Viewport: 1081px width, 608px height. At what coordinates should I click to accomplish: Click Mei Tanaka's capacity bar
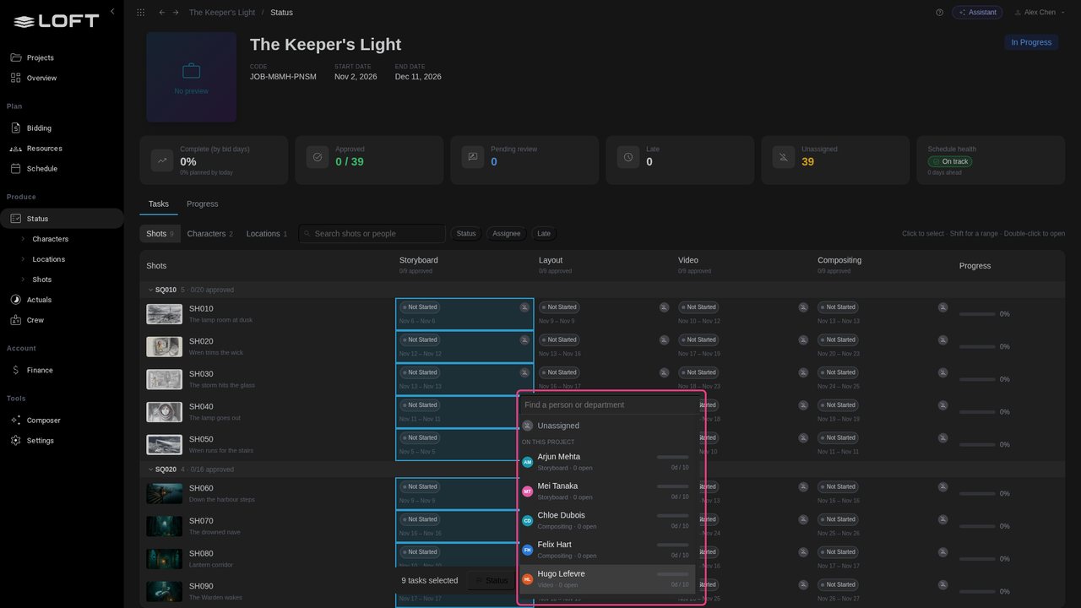pyautogui.click(x=672, y=486)
